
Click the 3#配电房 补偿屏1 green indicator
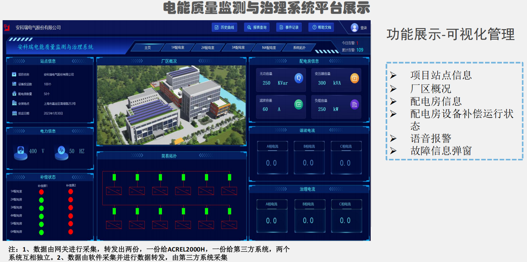(x=41, y=208)
